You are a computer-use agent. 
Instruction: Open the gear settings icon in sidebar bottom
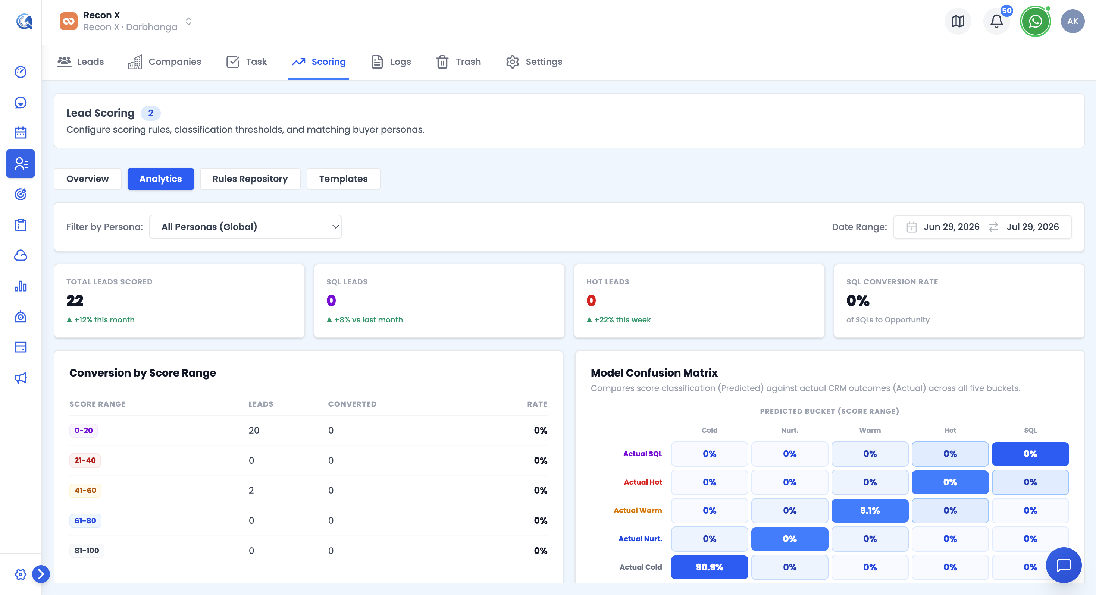[x=21, y=574]
